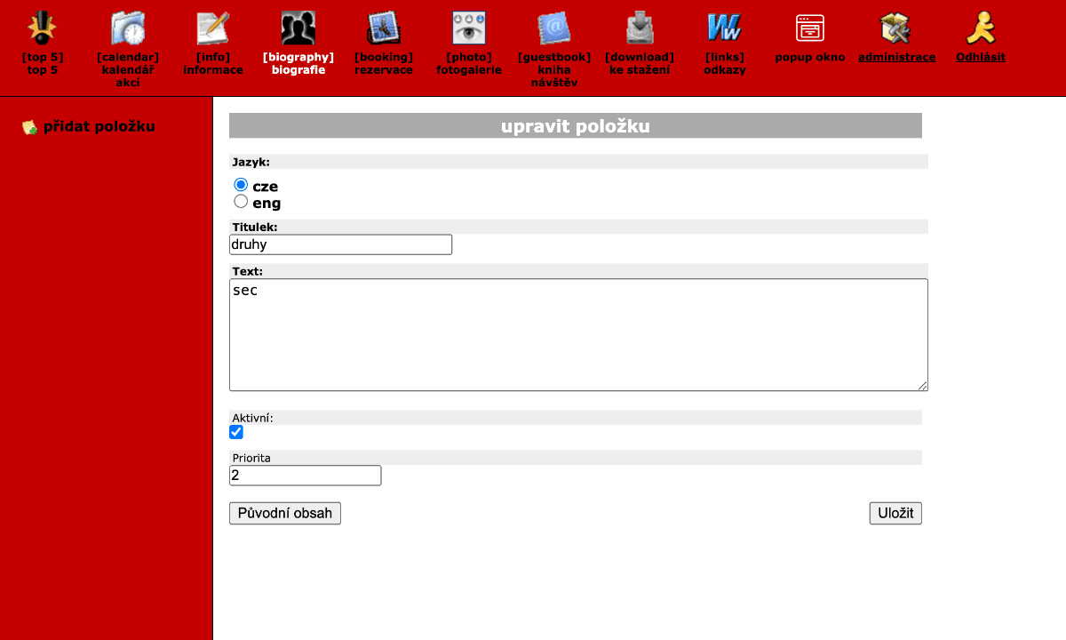Open the links WWW icon
Image resolution: width=1066 pixels, height=640 pixels.
click(725, 28)
